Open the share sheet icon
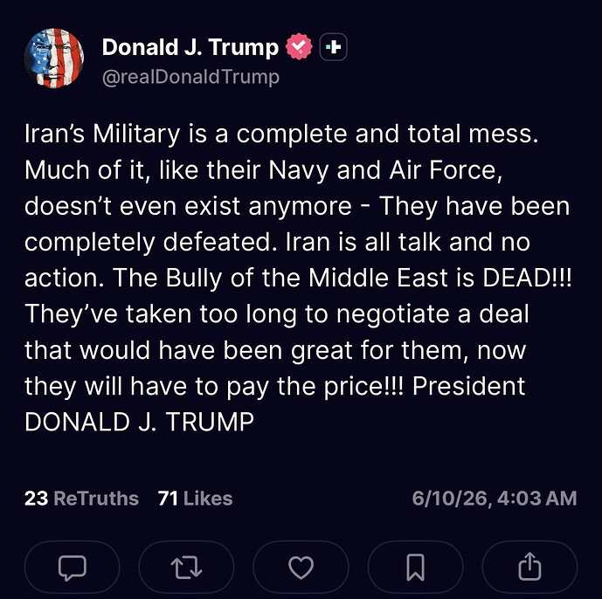 click(529, 568)
